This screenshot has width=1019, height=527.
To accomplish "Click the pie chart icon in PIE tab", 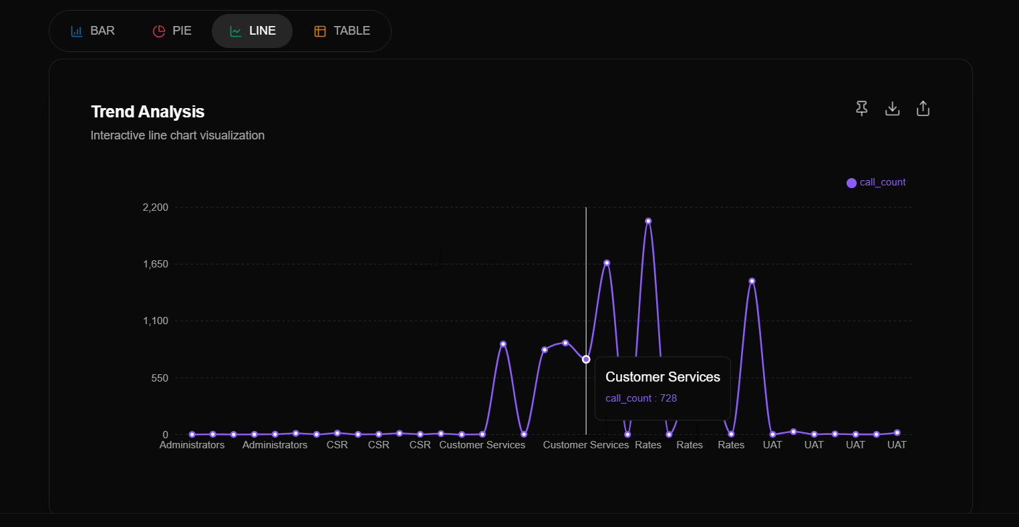I will (x=159, y=31).
